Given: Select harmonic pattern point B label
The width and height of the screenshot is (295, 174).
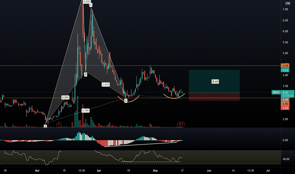Looking at the screenshot, I should tap(85, 74).
